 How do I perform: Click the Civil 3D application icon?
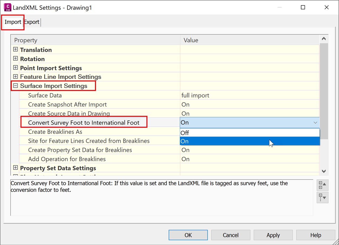pyautogui.click(x=7, y=7)
